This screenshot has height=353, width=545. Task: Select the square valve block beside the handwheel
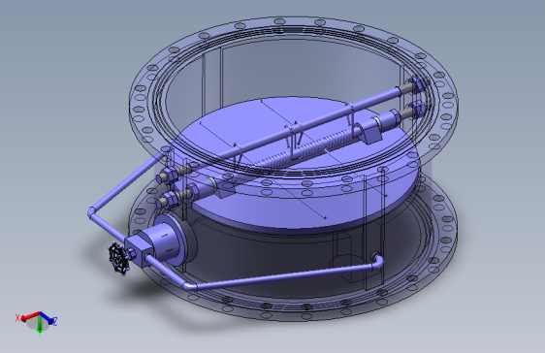click(139, 251)
